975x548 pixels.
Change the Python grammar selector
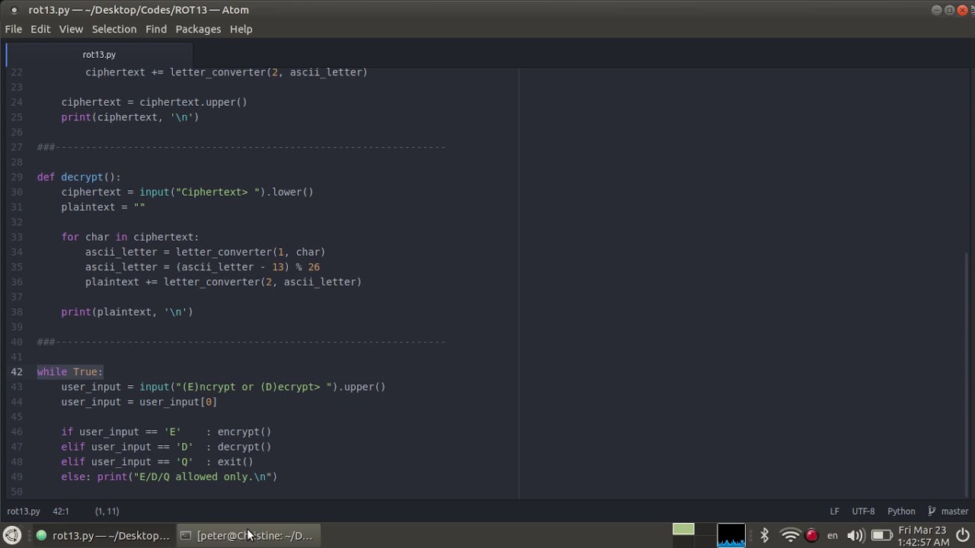tap(901, 511)
